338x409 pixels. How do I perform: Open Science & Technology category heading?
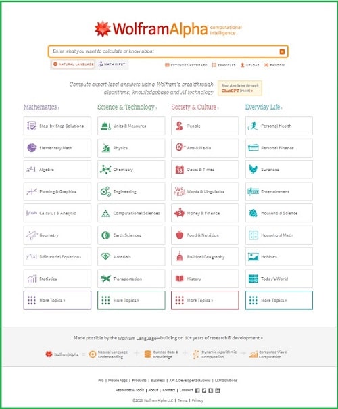127,107
